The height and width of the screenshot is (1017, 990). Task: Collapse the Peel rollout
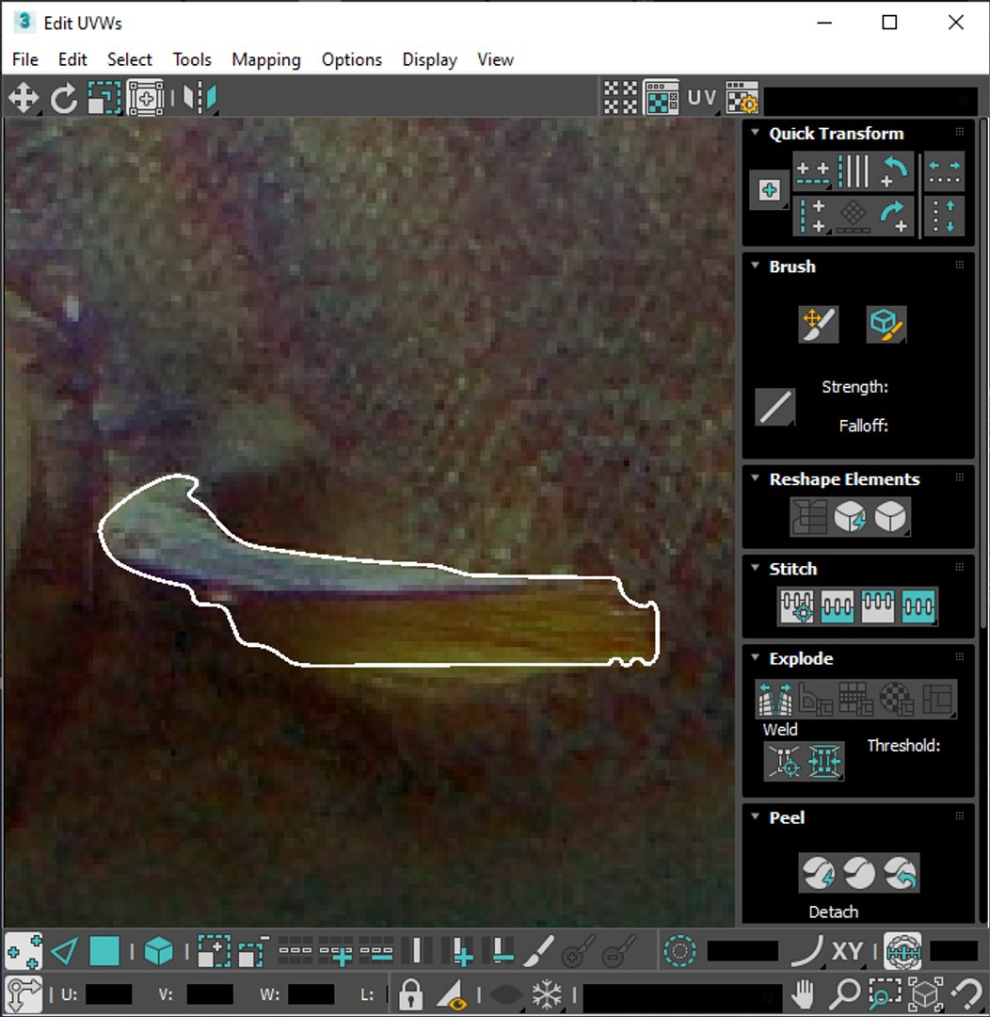(756, 816)
